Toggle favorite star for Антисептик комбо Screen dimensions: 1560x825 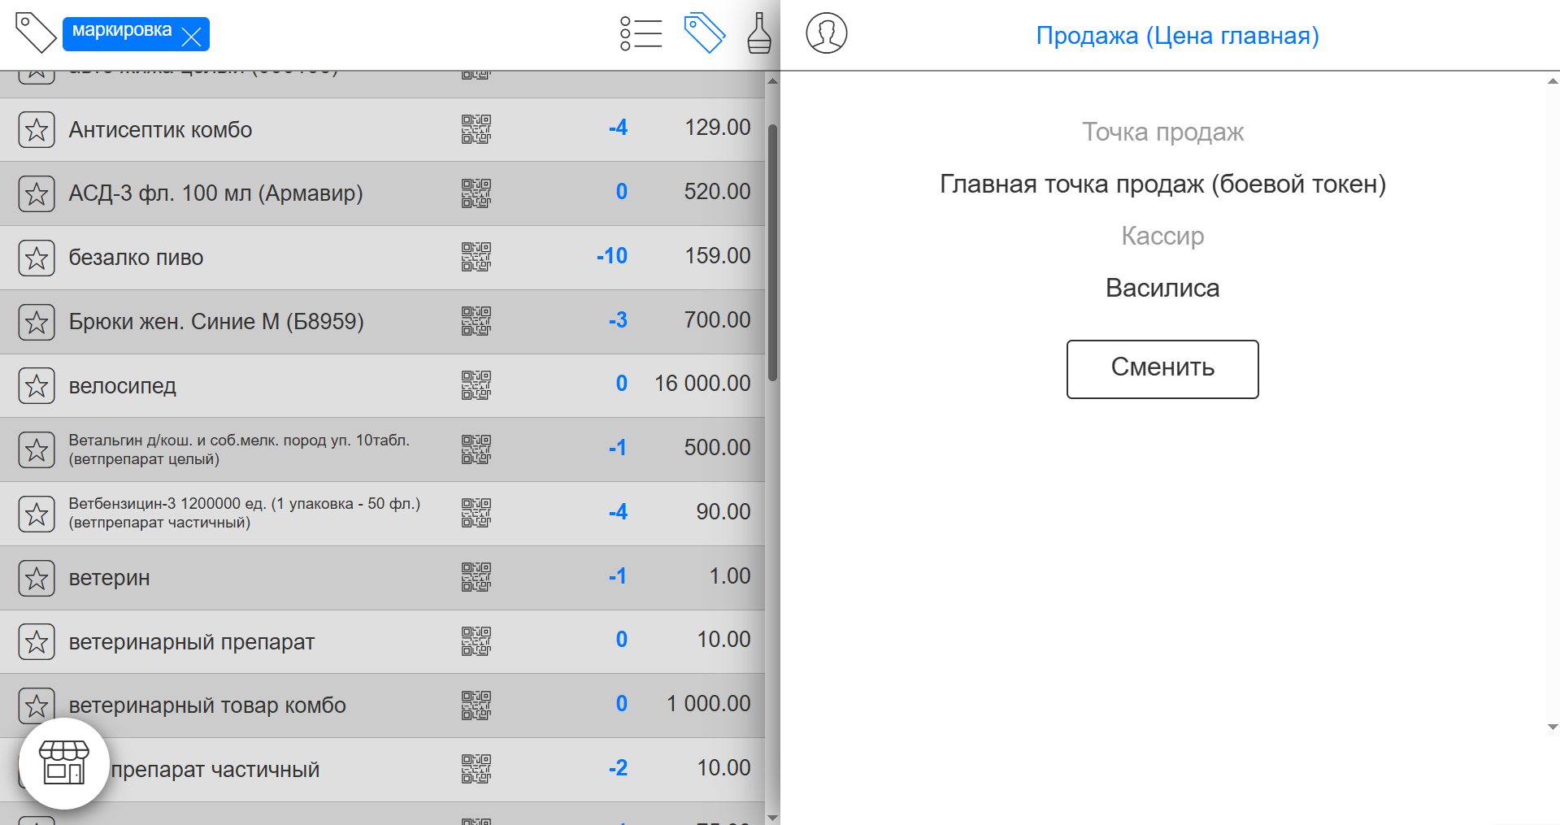(37, 130)
